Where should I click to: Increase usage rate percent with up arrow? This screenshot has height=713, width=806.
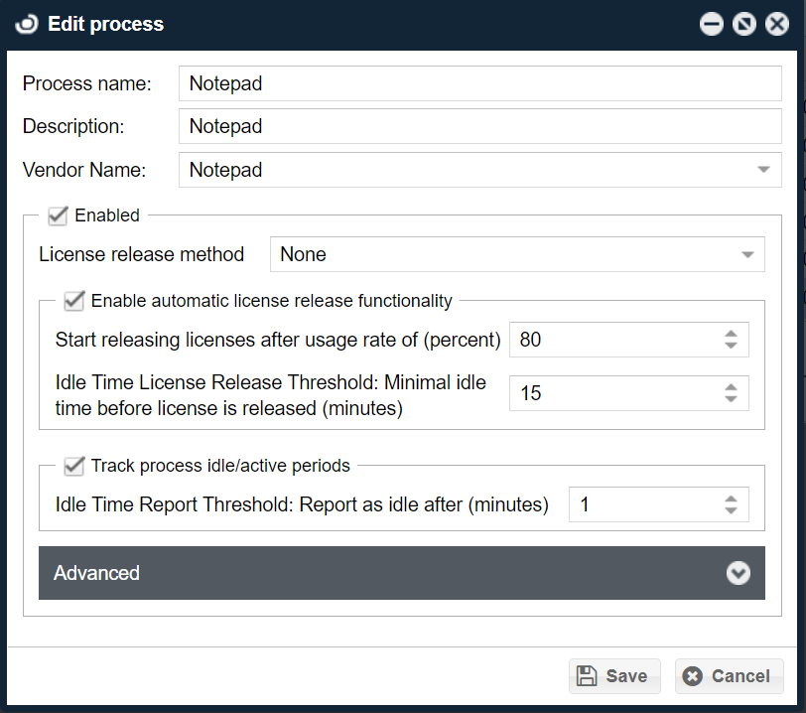731,334
